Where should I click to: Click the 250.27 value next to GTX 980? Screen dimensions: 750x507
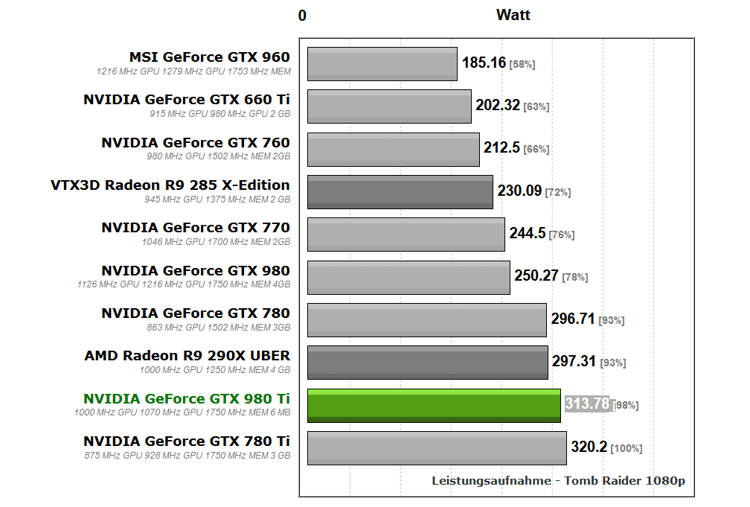click(x=536, y=276)
